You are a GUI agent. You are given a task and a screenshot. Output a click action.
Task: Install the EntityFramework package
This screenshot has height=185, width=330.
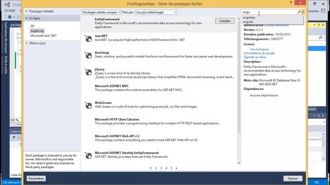[225, 21]
